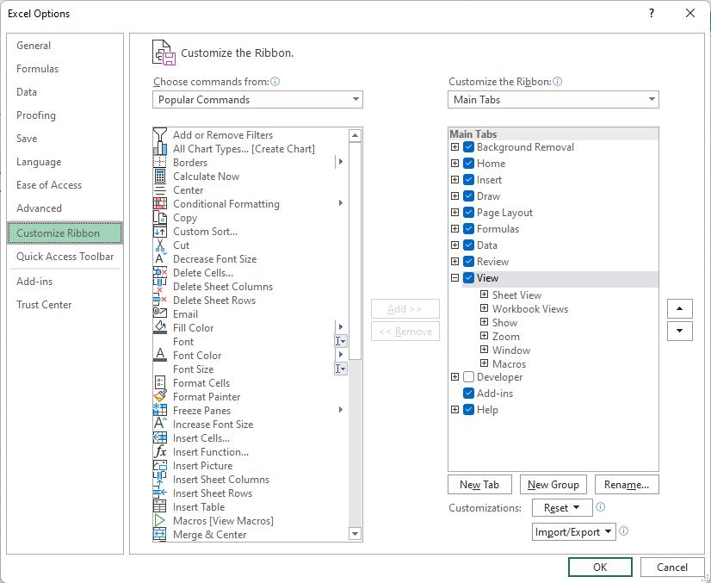711x583 pixels.
Task: Move selected tab up with arrow button
Action: 680,308
